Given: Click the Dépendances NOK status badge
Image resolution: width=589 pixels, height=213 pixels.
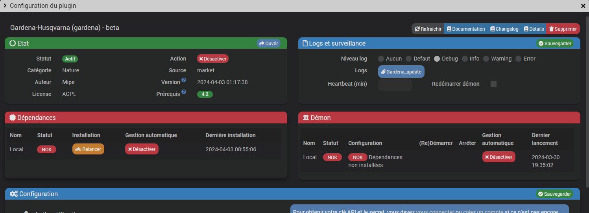Looking at the screenshot, I should pyautogui.click(x=46, y=149).
